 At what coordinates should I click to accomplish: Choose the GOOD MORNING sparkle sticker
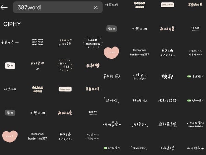tap(93, 42)
